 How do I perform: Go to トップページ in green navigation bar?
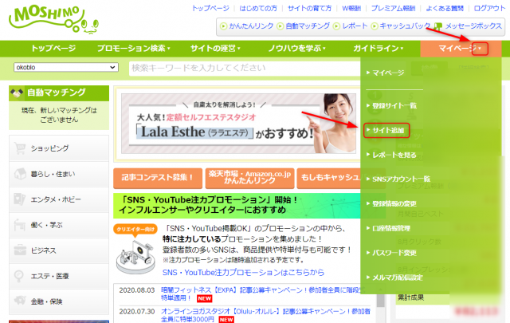[x=53, y=49]
